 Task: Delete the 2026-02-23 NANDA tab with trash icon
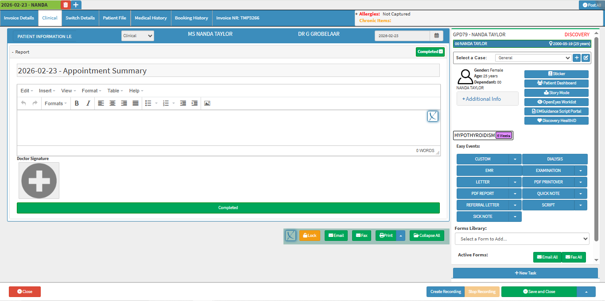click(x=66, y=5)
